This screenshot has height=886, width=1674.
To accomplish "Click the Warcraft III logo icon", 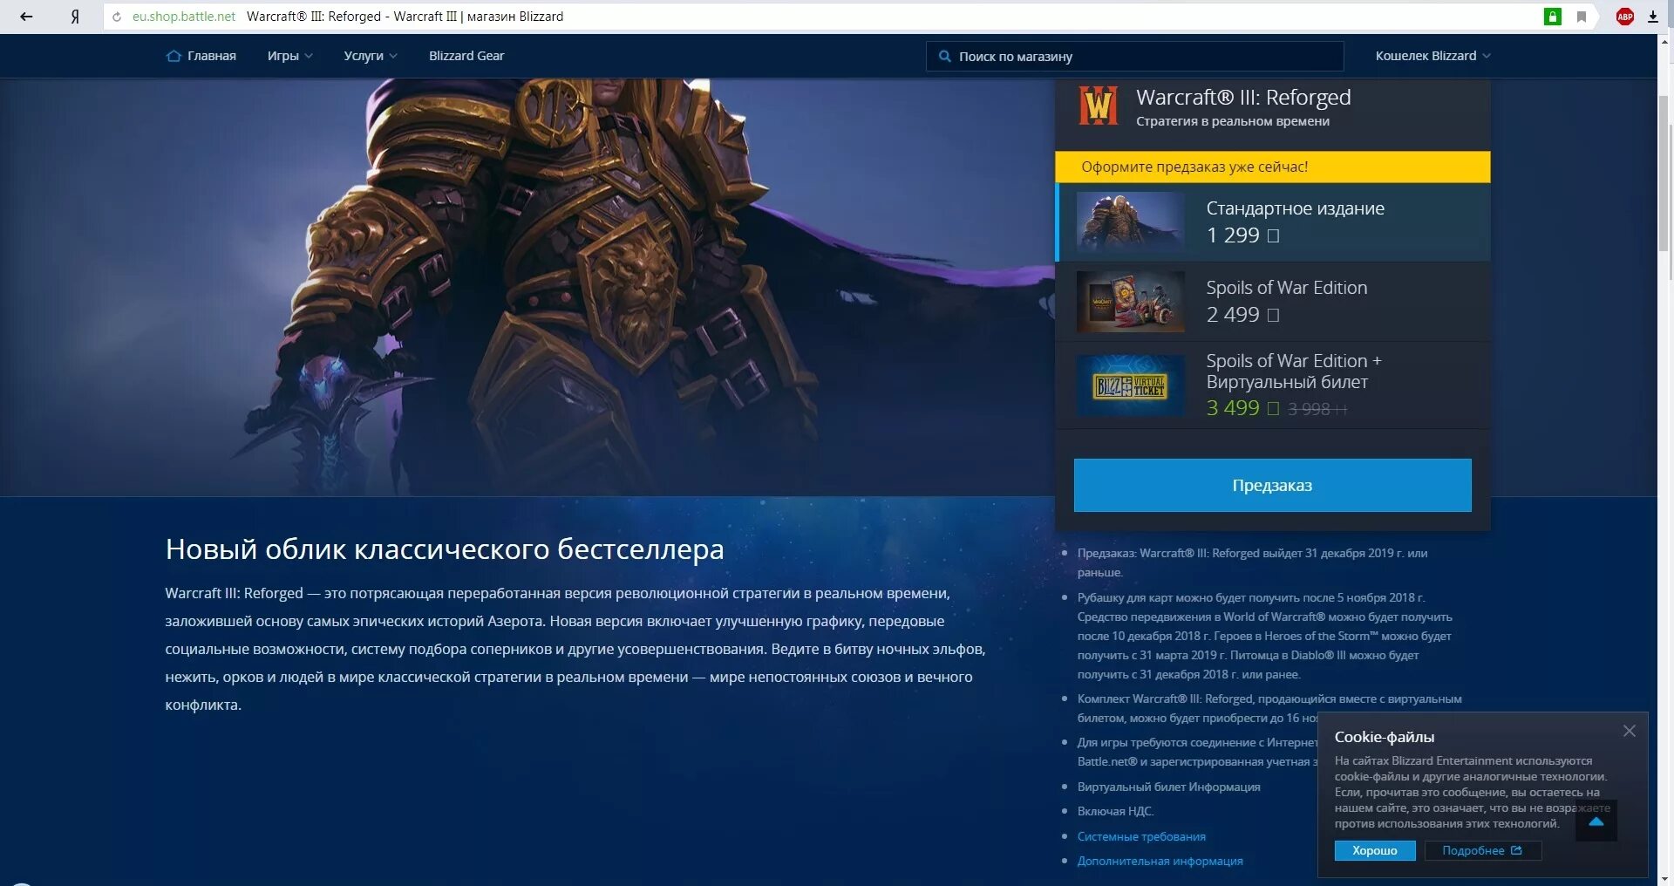I will click(x=1098, y=106).
